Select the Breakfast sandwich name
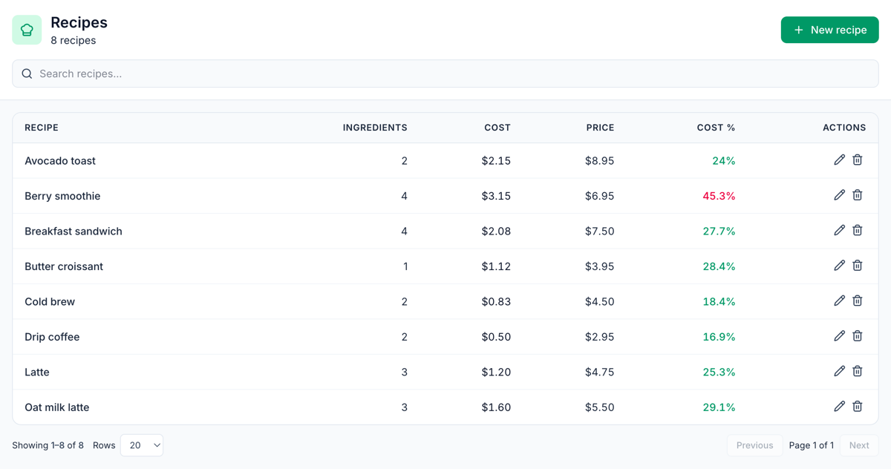 (x=74, y=232)
